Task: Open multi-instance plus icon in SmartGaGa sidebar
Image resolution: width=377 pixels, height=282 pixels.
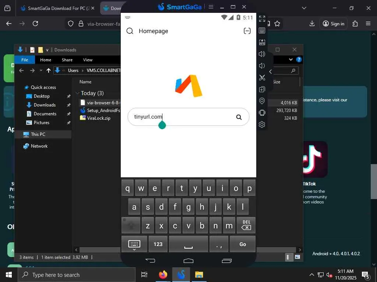Action: point(262,89)
